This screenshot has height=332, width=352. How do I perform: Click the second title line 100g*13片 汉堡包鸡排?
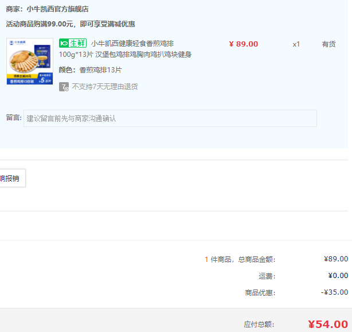click(126, 55)
